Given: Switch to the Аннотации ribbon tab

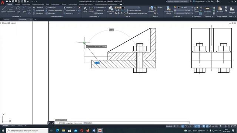Looking at the screenshot, I should [x=26, y=4].
